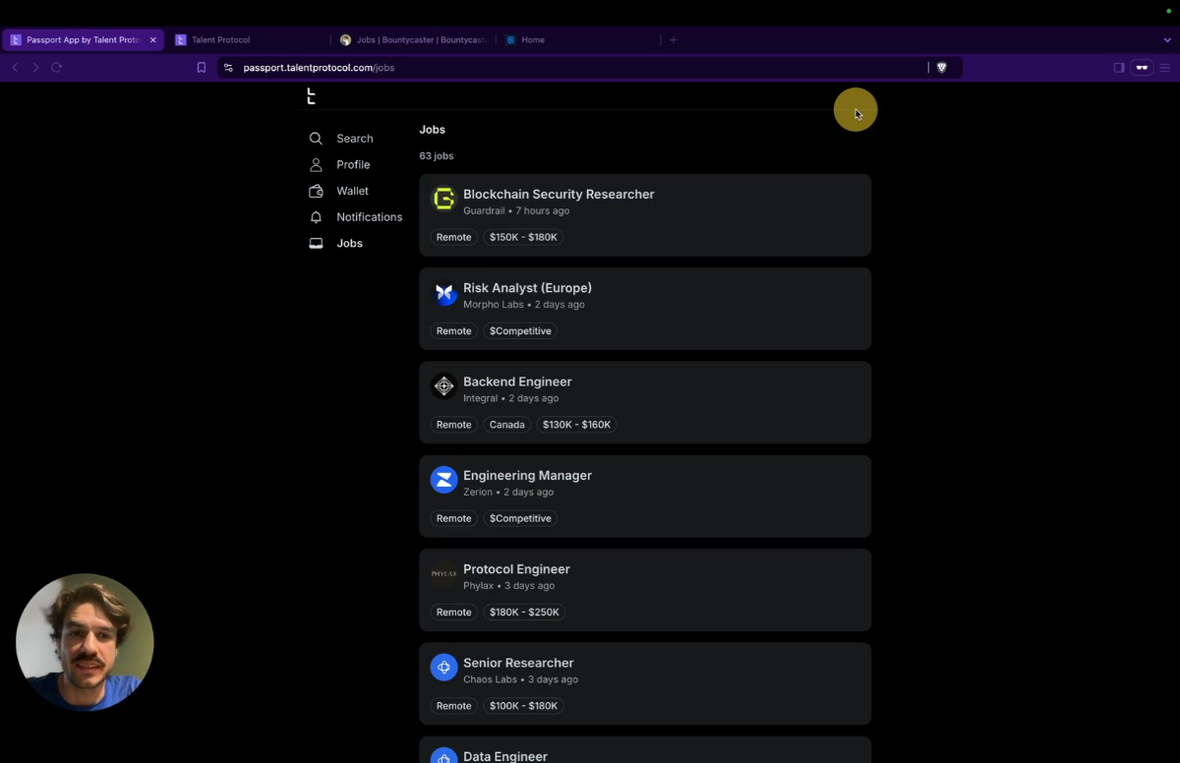Click the $100K - $180K salary tag
This screenshot has height=763, width=1180.
pos(523,706)
